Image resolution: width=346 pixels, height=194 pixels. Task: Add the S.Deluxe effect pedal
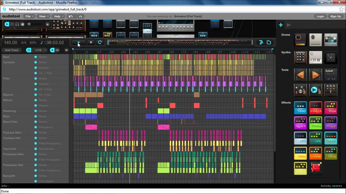pyautogui.click(x=315, y=108)
